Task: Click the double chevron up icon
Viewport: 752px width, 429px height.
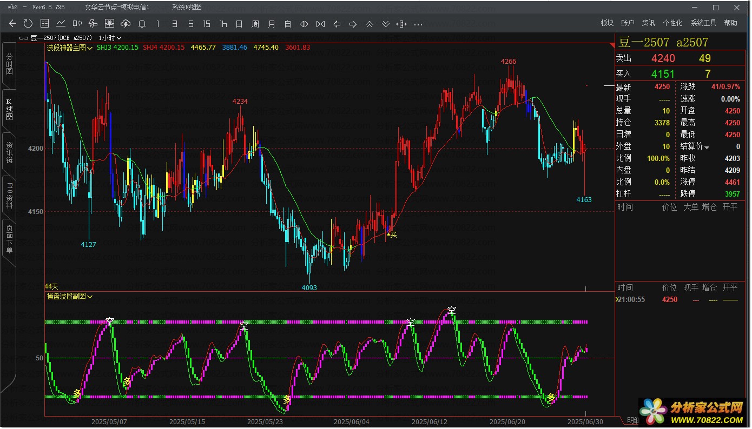Action: tap(369, 24)
